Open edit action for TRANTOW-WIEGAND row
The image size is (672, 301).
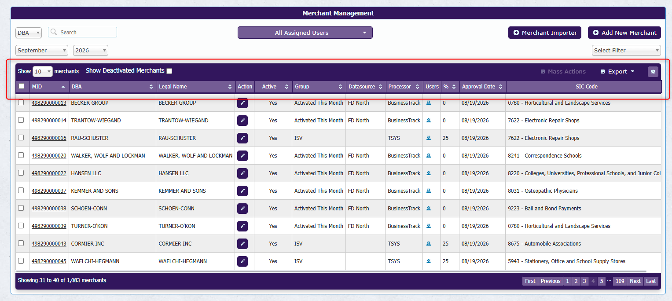(242, 121)
